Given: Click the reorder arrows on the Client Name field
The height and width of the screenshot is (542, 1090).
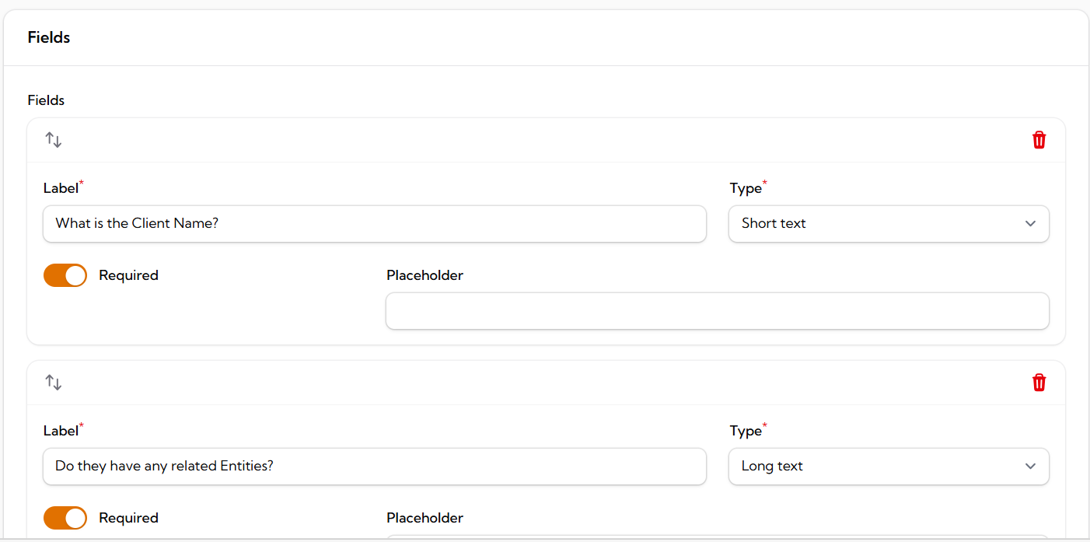Looking at the screenshot, I should [x=53, y=139].
